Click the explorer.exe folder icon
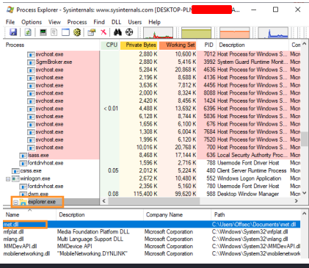The height and width of the screenshot is (268, 309). tap(23, 202)
